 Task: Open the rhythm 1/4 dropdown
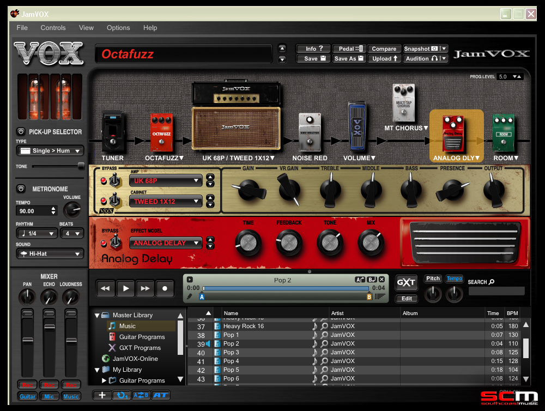coord(37,233)
